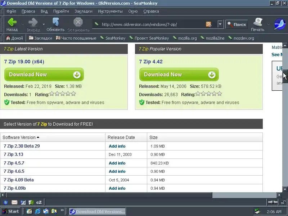The image size is (288, 216).
Task: Open the Справка menu
Action: point(151,11)
